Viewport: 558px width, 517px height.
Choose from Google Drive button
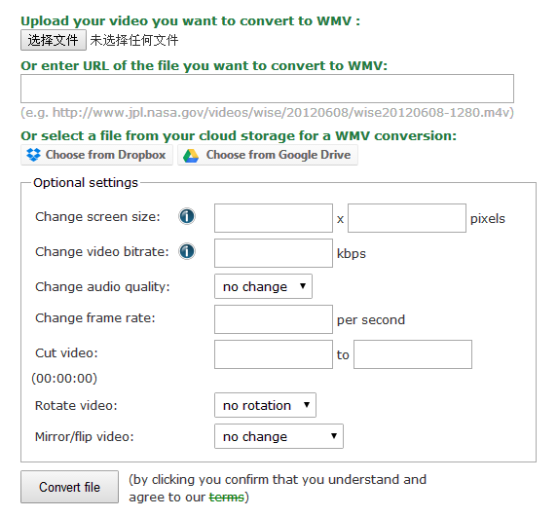268,155
